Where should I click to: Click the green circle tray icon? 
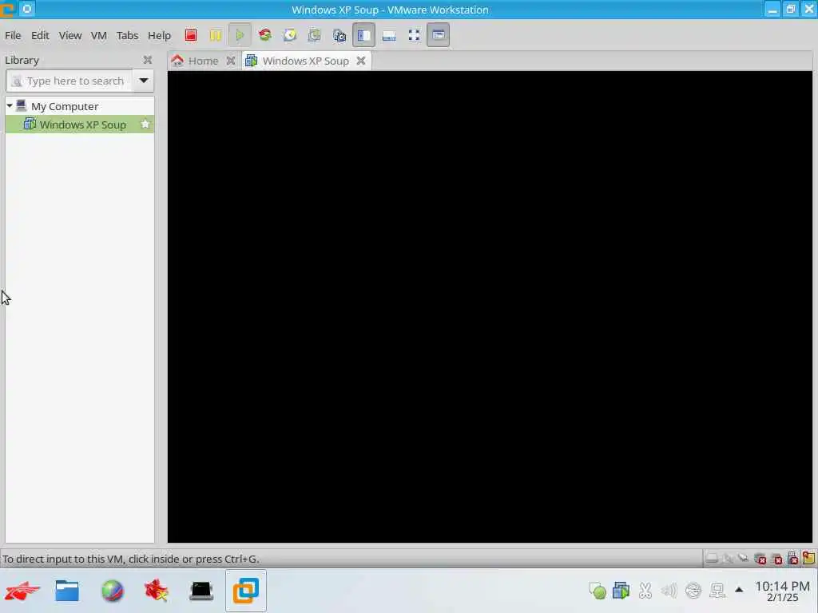[x=598, y=591]
